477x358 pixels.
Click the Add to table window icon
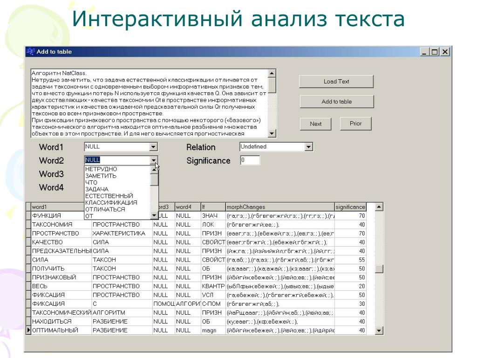(30, 51)
